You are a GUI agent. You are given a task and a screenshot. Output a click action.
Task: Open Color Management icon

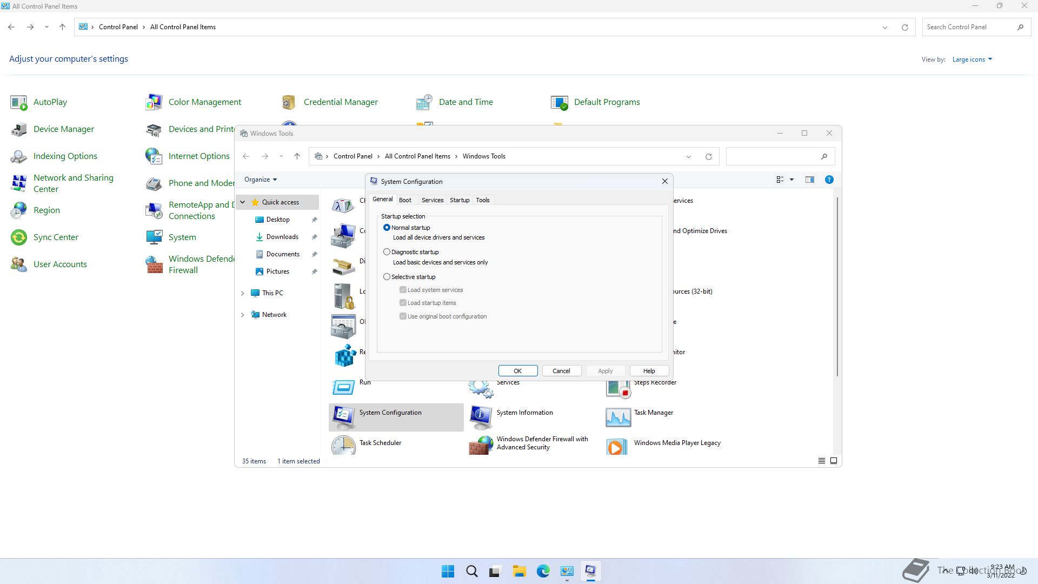[154, 102]
